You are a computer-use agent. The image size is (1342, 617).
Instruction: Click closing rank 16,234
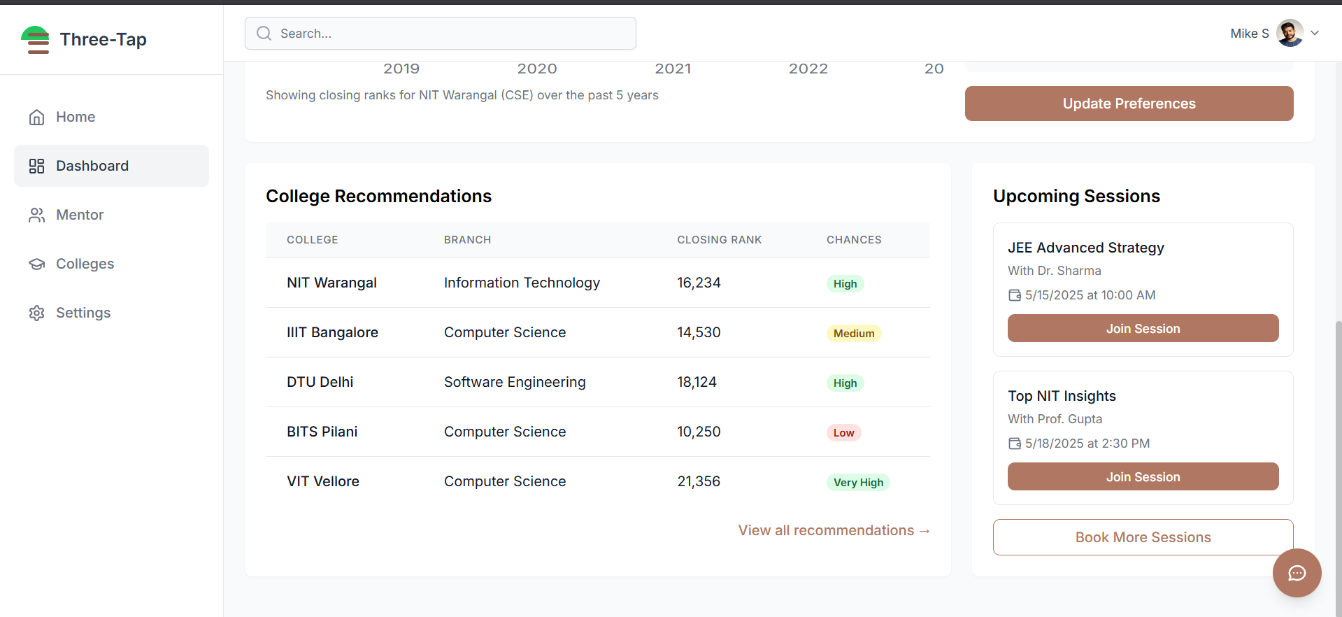pyautogui.click(x=699, y=283)
